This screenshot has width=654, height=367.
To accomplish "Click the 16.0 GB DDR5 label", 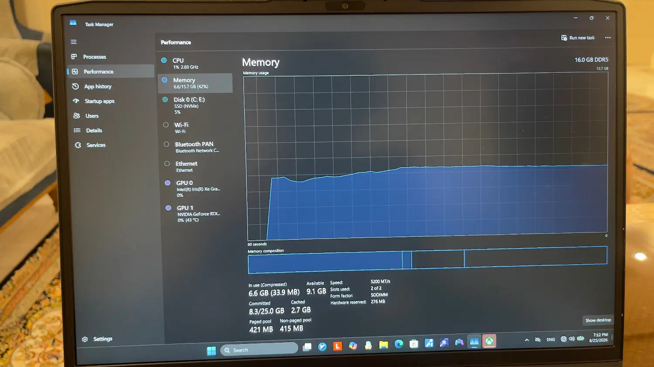I will click(x=591, y=60).
